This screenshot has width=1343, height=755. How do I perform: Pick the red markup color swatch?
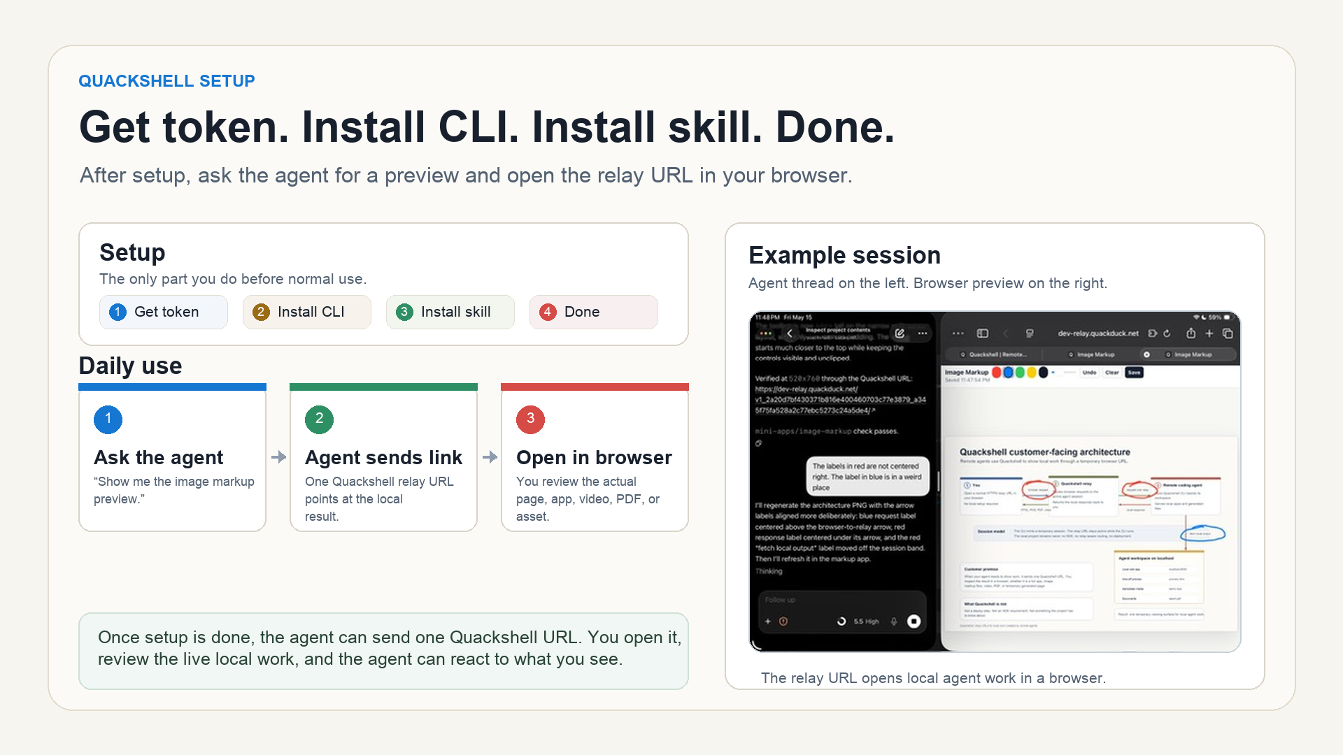(997, 373)
